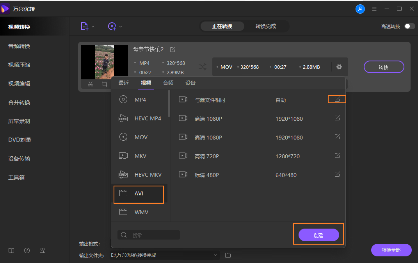Select the crop icon under the video thumbnail
Viewport: 418px width, 263px height.
point(104,84)
